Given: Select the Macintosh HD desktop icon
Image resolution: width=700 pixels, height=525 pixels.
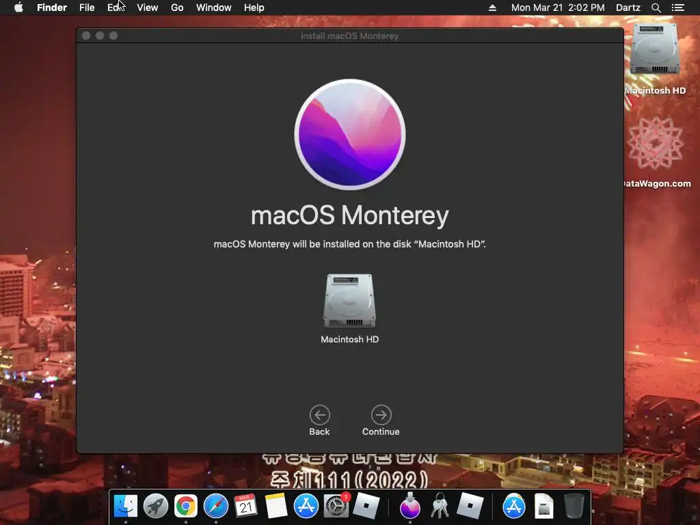Looking at the screenshot, I should click(655, 49).
